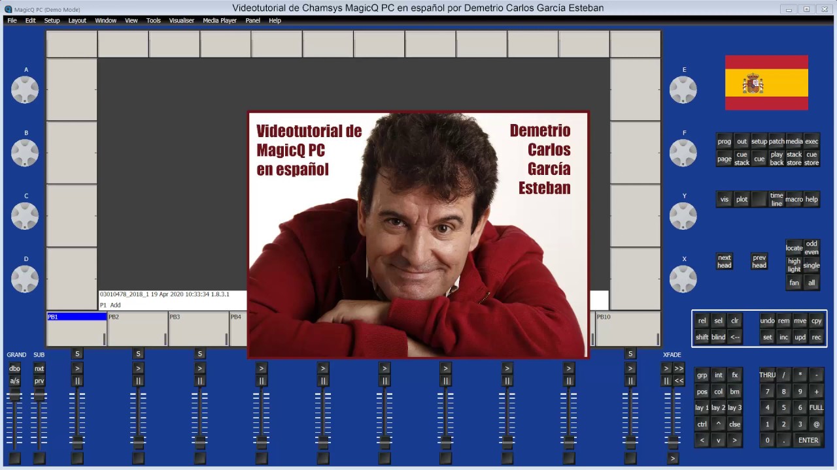Toggle the dbo blackout button
837x470 pixels.
click(x=14, y=369)
